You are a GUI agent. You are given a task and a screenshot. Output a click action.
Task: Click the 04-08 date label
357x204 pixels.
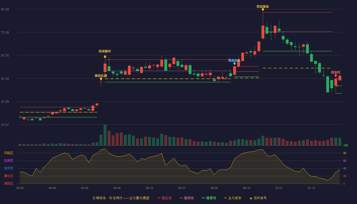pos(52,188)
